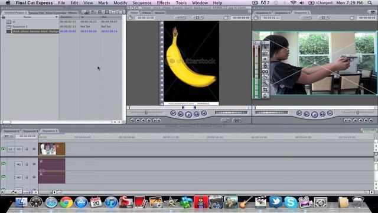Click the timeline current timecode field
378x213 pixels.
[x=27, y=137]
